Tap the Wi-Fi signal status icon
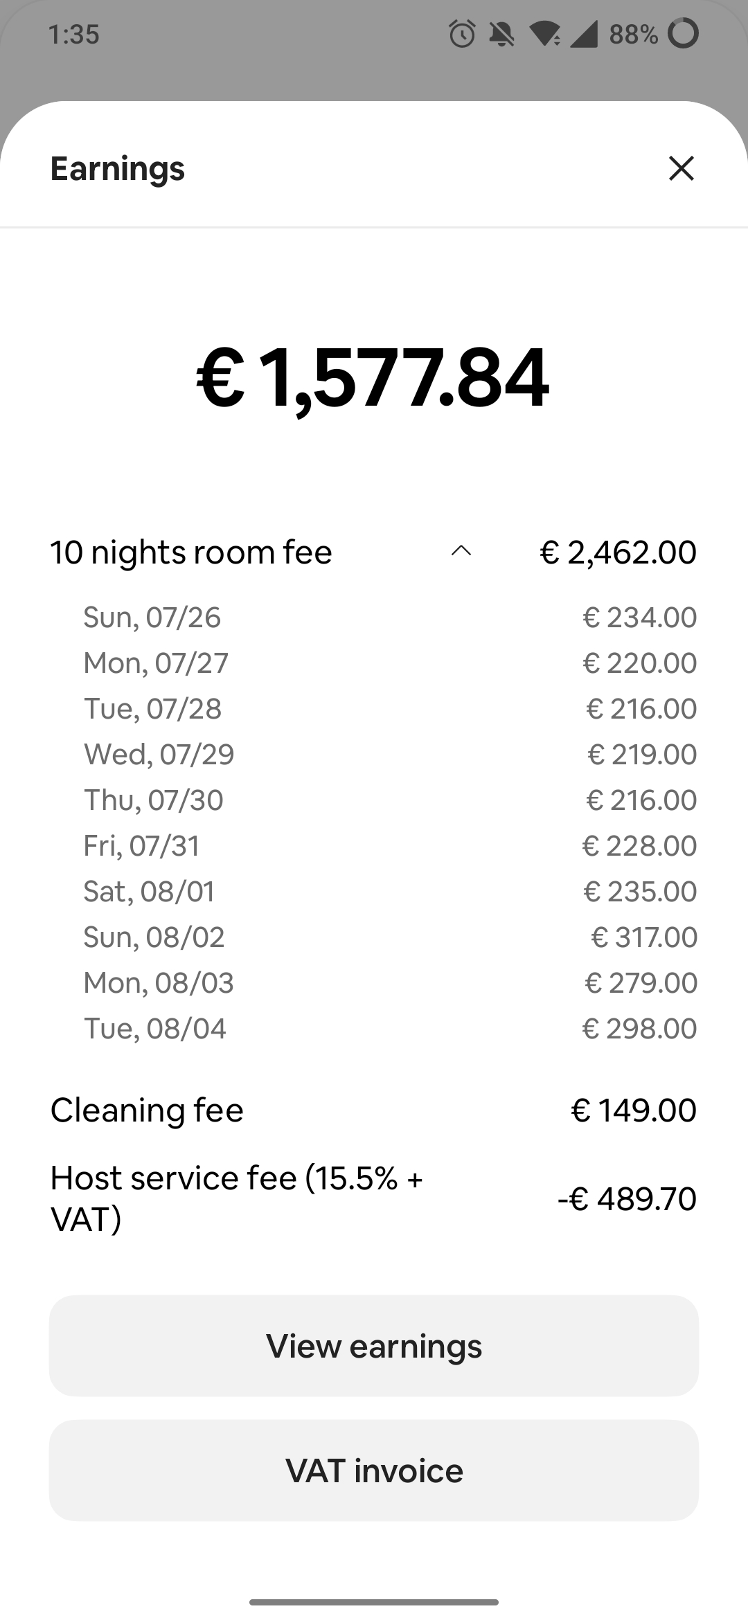The height and width of the screenshot is (1620, 748). pos(544,33)
